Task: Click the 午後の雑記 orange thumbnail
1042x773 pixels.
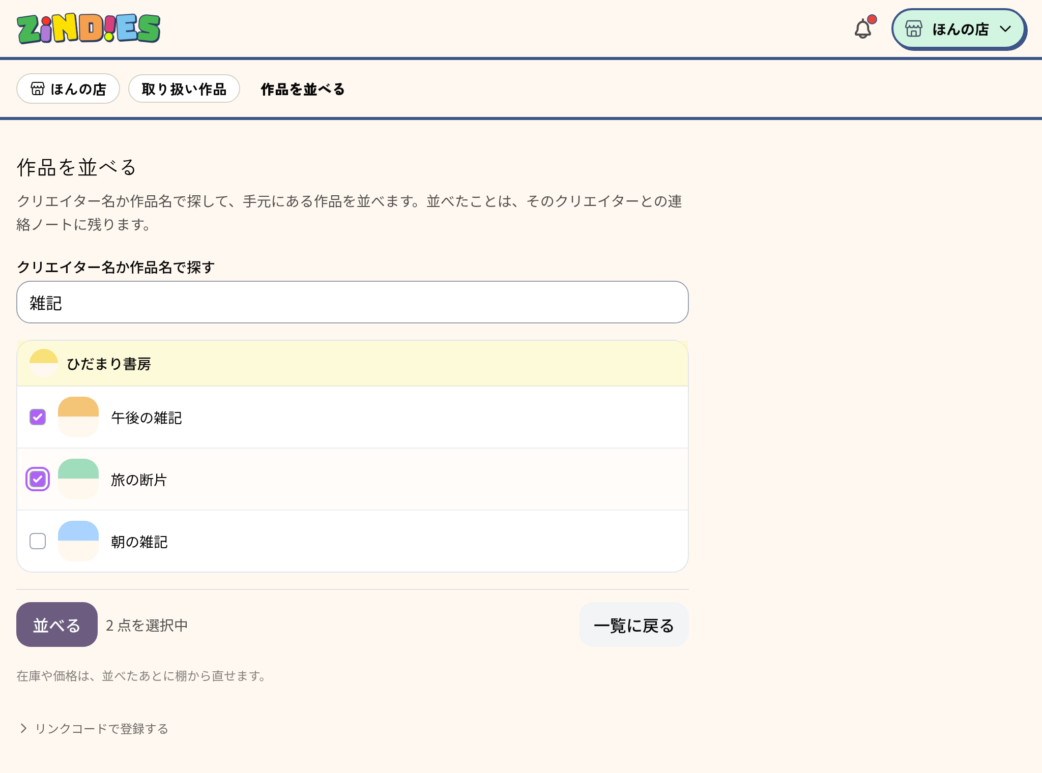Action: 78,417
